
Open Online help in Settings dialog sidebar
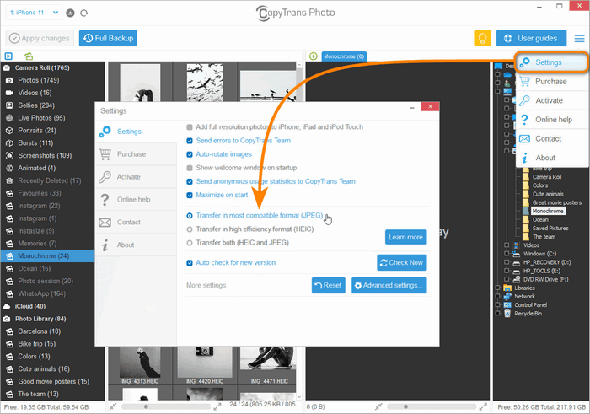click(136, 199)
